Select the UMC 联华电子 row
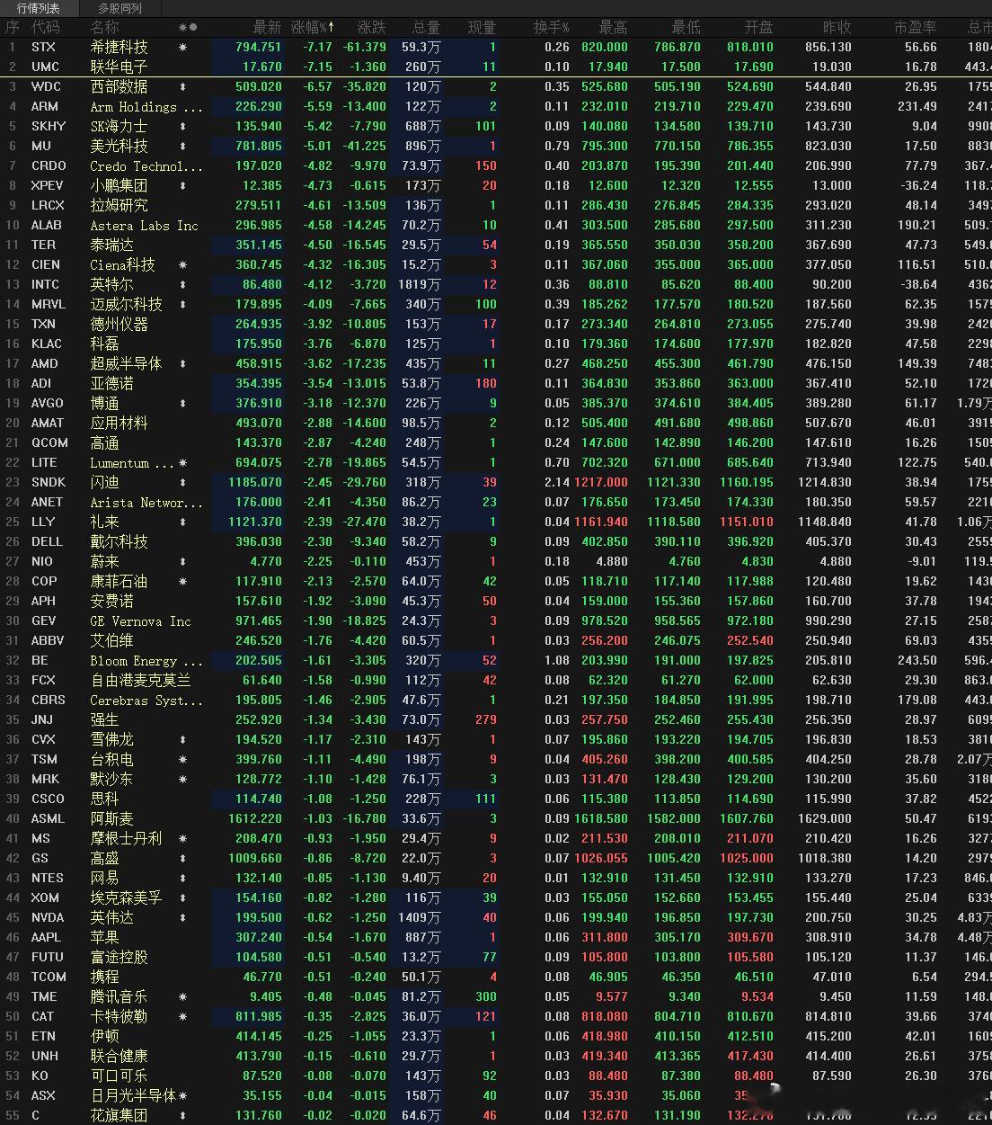 [496, 67]
